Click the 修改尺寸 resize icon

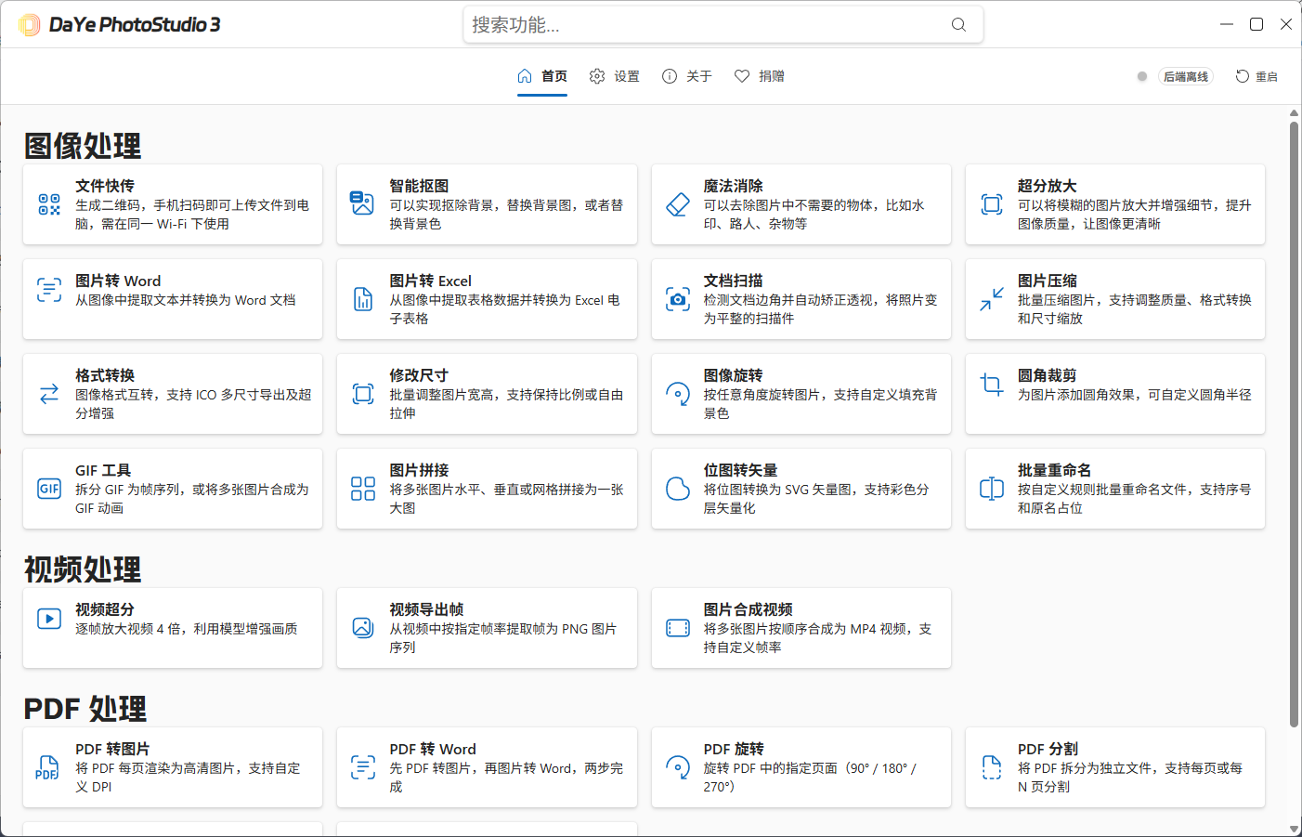coord(363,394)
